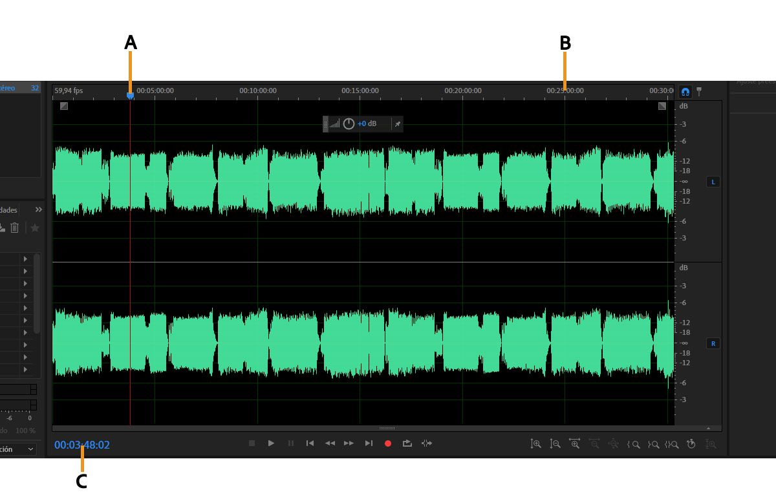Zoom out amplitude
This screenshot has width=776, height=501.
pos(555,444)
